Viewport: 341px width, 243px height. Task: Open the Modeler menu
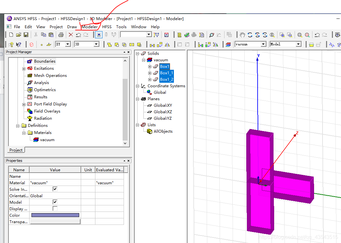pos(90,27)
